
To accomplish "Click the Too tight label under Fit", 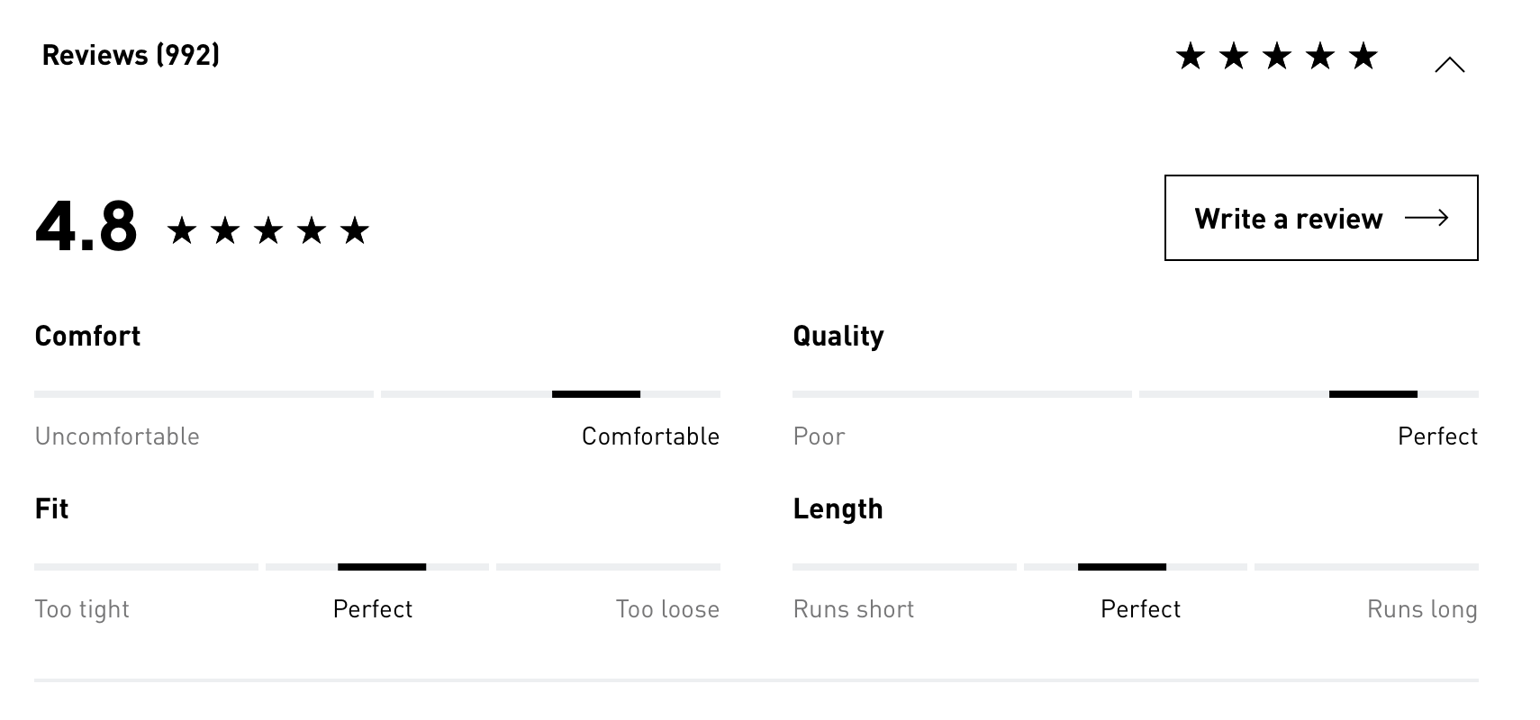I will [82, 609].
